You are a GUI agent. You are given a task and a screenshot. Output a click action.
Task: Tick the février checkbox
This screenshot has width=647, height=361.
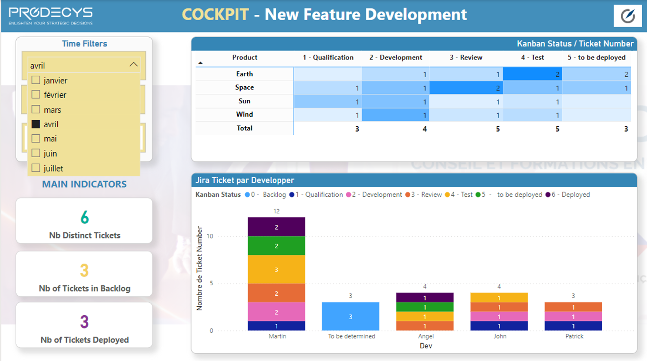pyautogui.click(x=36, y=95)
